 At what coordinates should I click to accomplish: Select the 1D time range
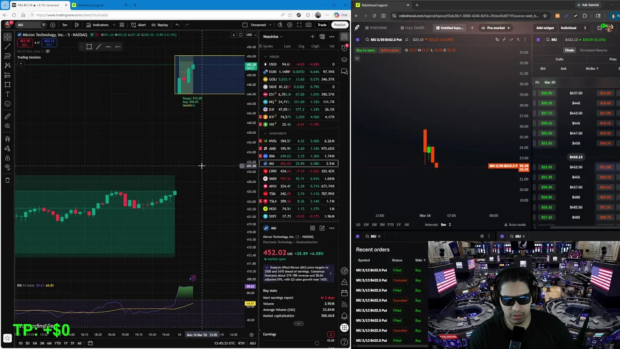pos(20,343)
